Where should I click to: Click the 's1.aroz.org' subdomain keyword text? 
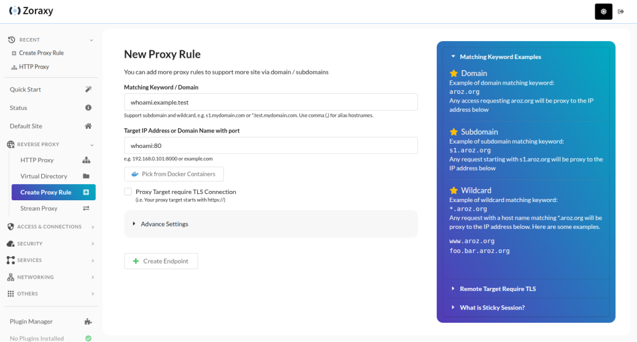pyautogui.click(x=470, y=150)
